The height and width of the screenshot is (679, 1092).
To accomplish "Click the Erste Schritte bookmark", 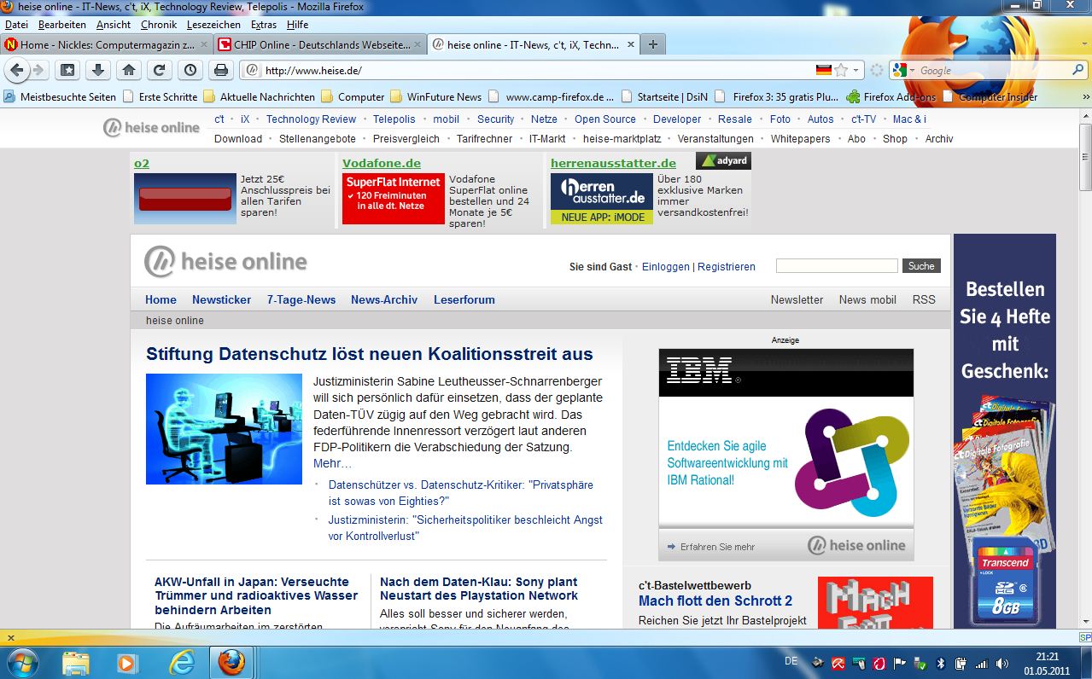I will click(161, 97).
